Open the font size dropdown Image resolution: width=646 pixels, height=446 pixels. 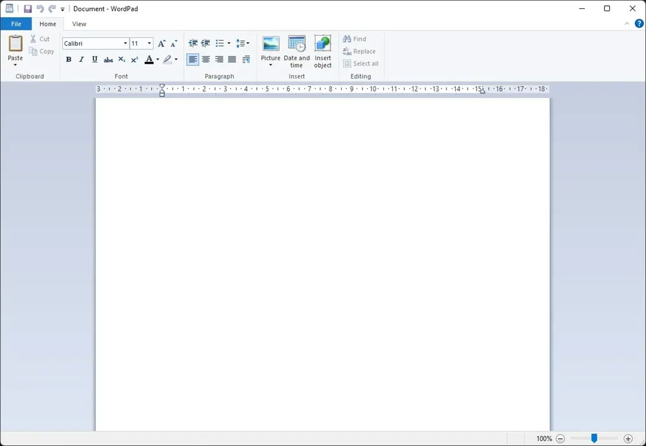coord(147,43)
